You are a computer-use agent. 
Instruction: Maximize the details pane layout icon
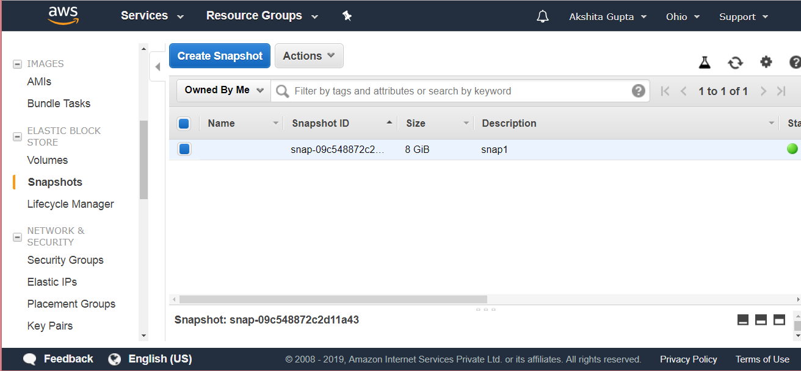point(779,320)
